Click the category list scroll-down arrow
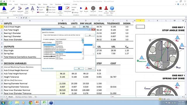The image size is (187, 105). pos(83,58)
